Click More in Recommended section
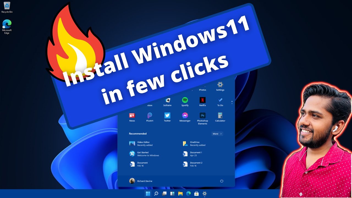352x198 pixels. [x=217, y=134]
